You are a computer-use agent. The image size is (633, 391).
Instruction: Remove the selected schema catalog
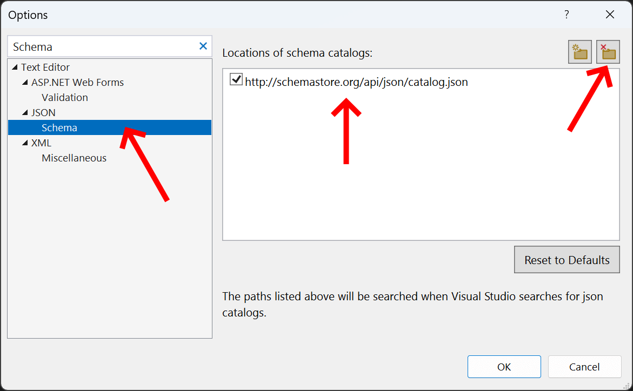click(x=609, y=51)
